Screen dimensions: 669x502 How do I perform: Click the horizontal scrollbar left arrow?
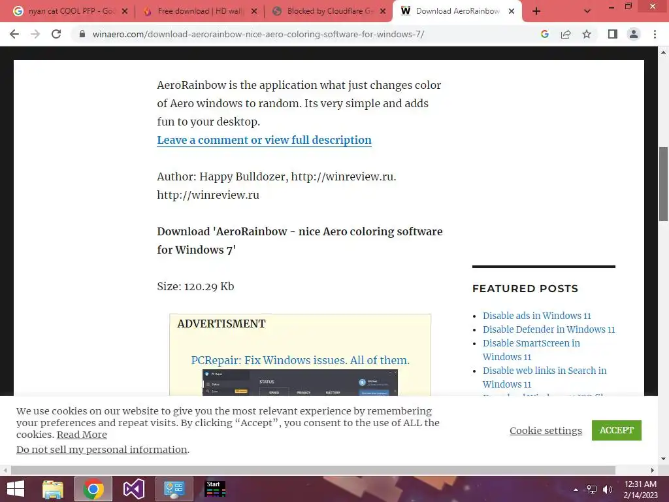5,470
